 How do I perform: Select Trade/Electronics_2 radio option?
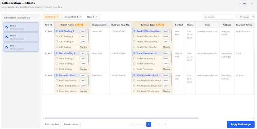tap(134, 63)
